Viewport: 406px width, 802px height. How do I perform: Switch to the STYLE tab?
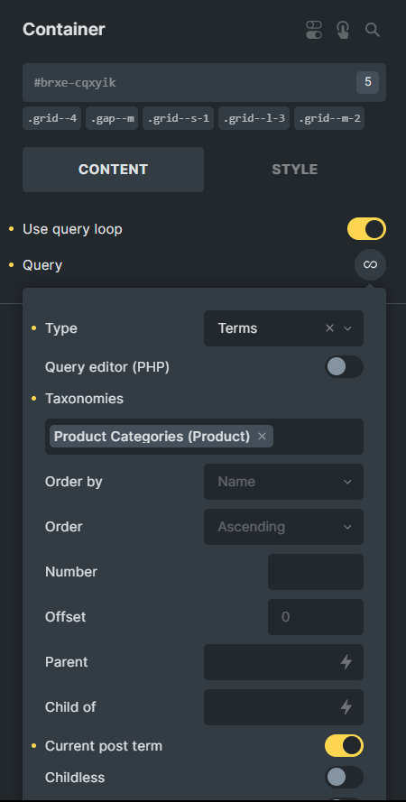pos(294,170)
